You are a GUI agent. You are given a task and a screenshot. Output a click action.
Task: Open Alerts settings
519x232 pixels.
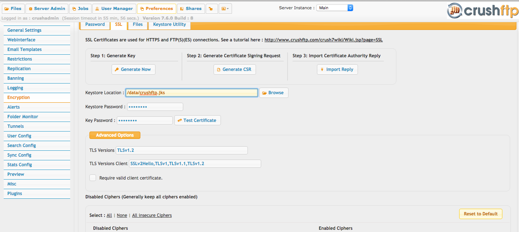(x=37, y=107)
